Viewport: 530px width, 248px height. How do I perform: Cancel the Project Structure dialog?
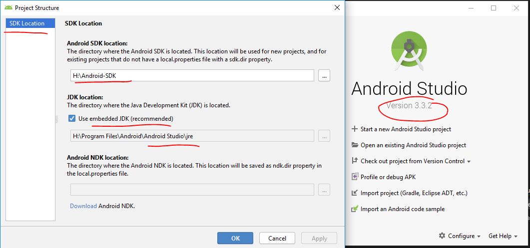277,238
